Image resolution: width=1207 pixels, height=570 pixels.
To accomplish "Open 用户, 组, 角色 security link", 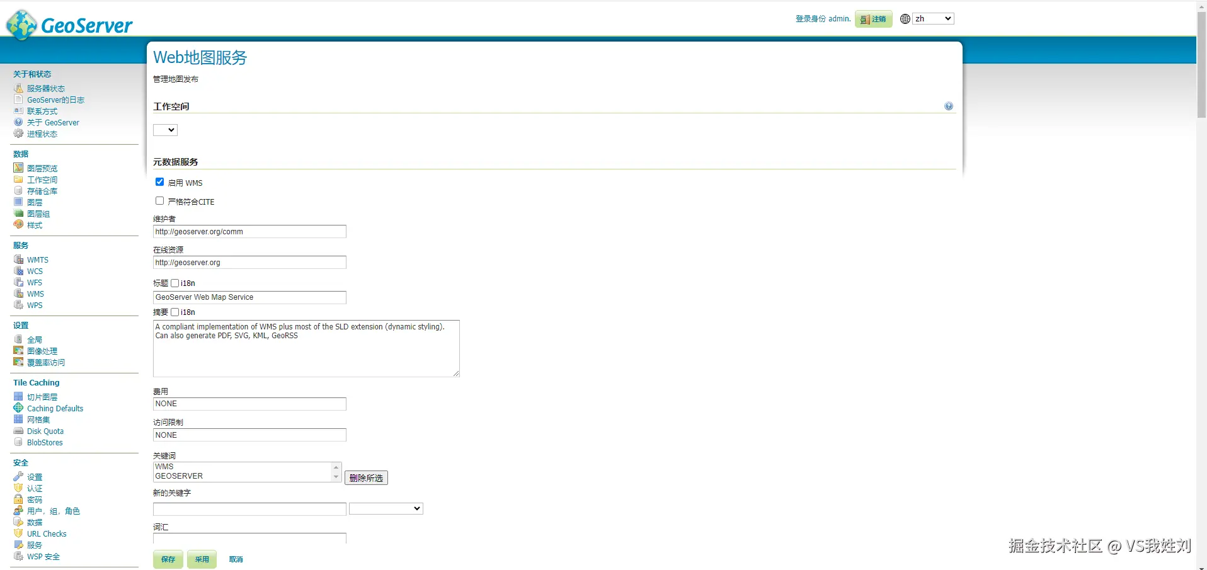I will tap(54, 511).
